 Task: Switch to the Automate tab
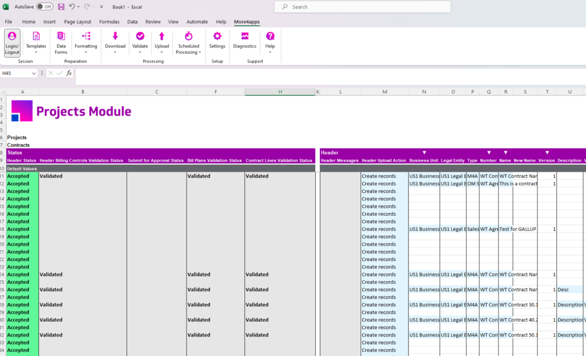197,22
